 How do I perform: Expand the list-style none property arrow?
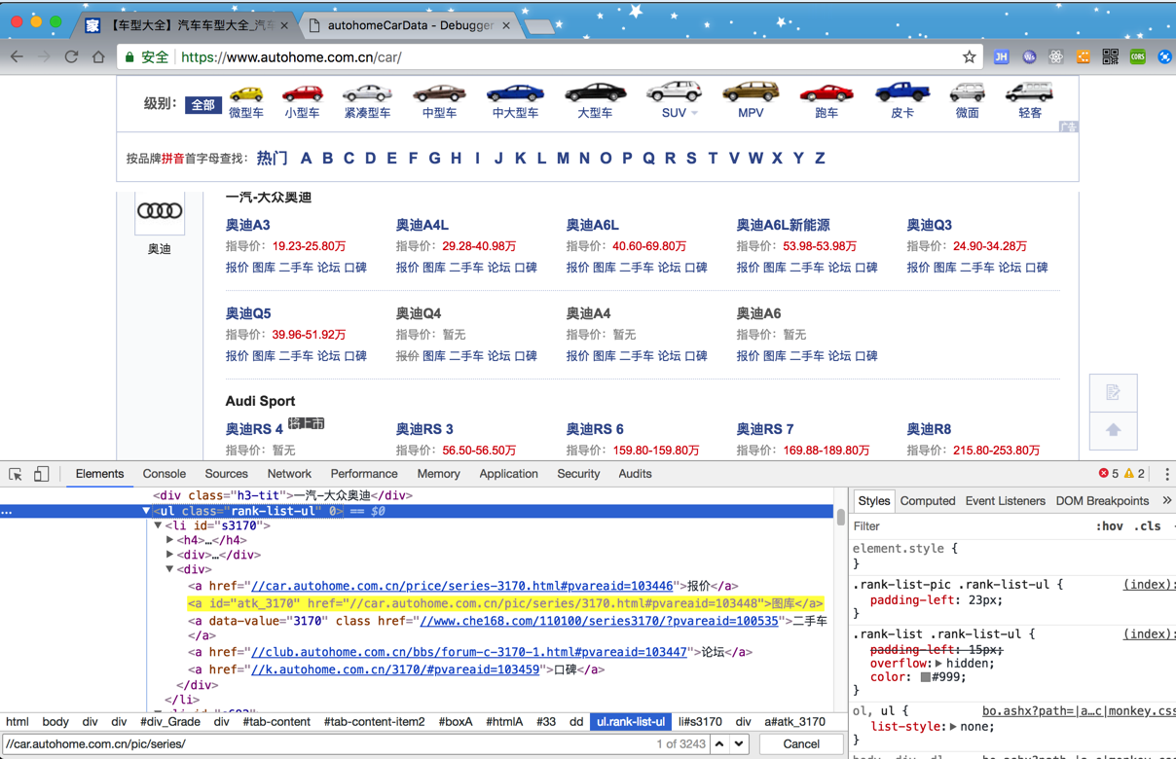954,727
